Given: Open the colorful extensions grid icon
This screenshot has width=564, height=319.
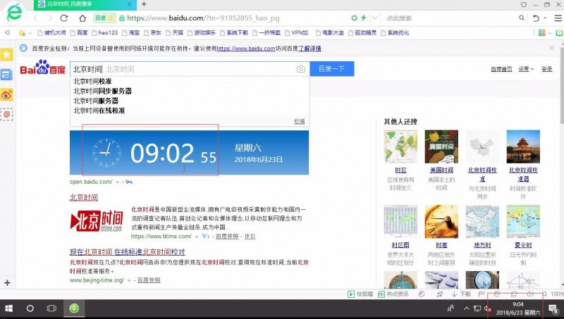Looking at the screenshot, I should pyautogui.click(x=542, y=32).
